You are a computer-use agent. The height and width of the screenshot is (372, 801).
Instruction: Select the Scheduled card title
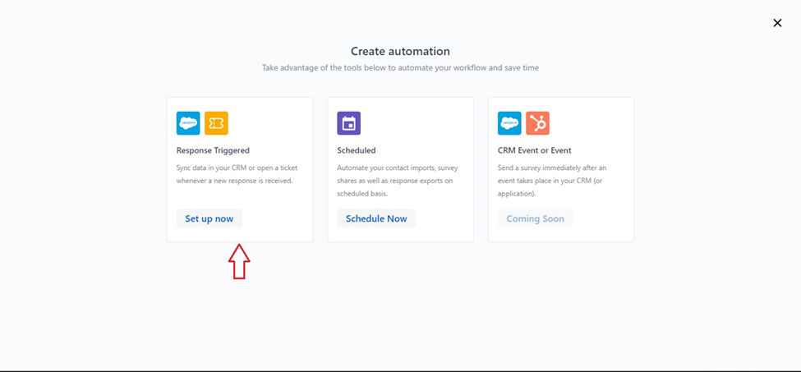click(x=356, y=150)
